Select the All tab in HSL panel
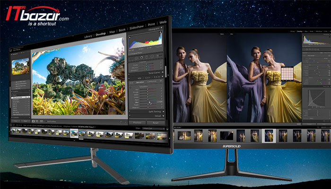Viewport: 331px width, 189px height. (161, 81)
